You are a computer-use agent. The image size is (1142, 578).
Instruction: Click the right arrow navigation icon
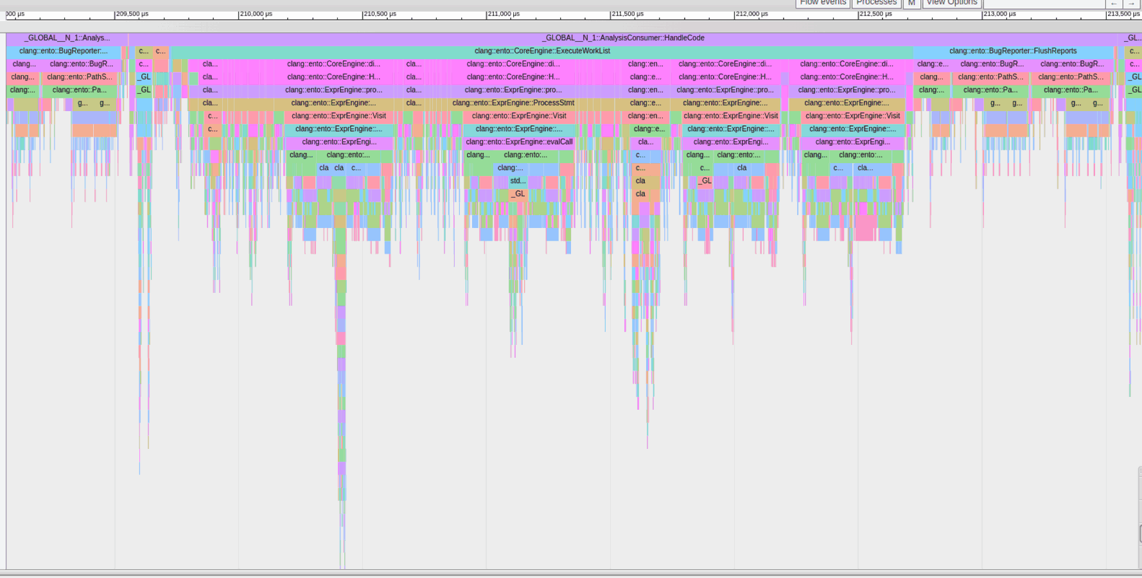click(x=1132, y=4)
